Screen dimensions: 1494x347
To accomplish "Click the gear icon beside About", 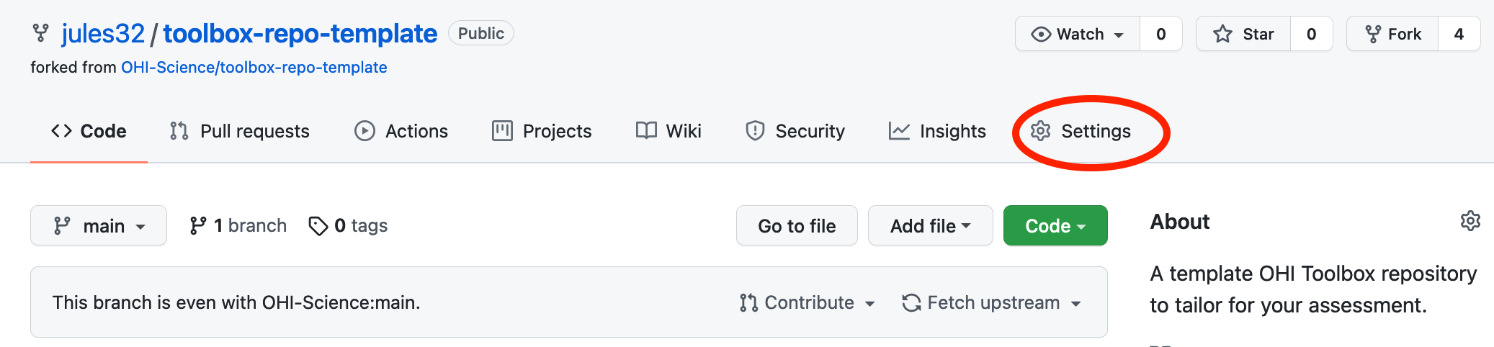I will 1470,221.
